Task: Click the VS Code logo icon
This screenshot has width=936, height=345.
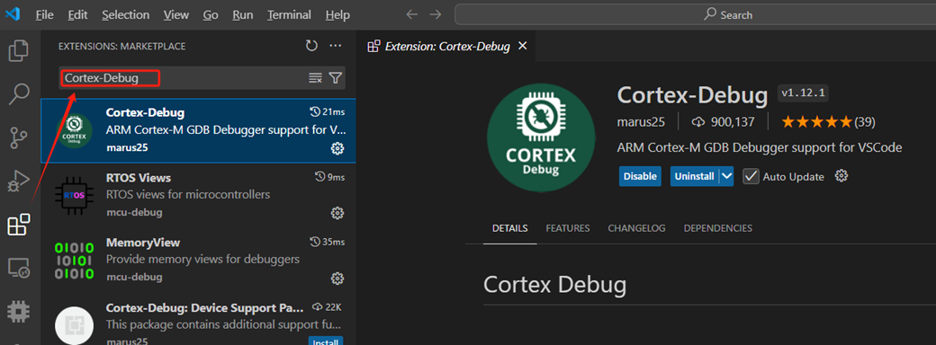Action: pyautogui.click(x=13, y=14)
